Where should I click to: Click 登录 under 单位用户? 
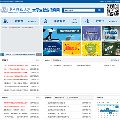(x=74, y=20)
